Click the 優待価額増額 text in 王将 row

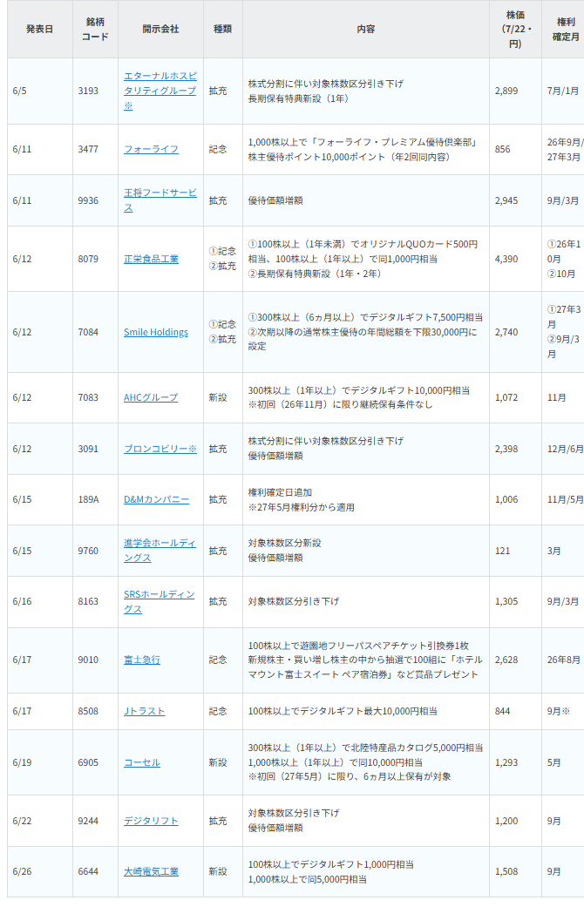[275, 200]
